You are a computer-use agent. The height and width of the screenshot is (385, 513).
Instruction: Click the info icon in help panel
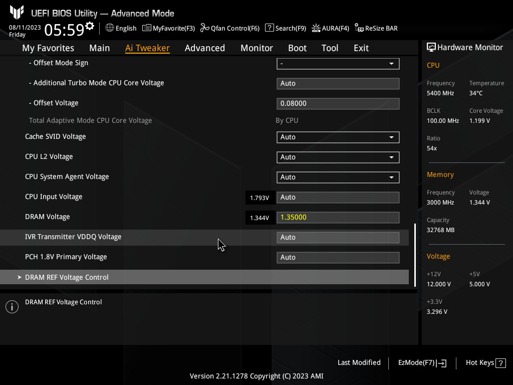[x=12, y=307]
